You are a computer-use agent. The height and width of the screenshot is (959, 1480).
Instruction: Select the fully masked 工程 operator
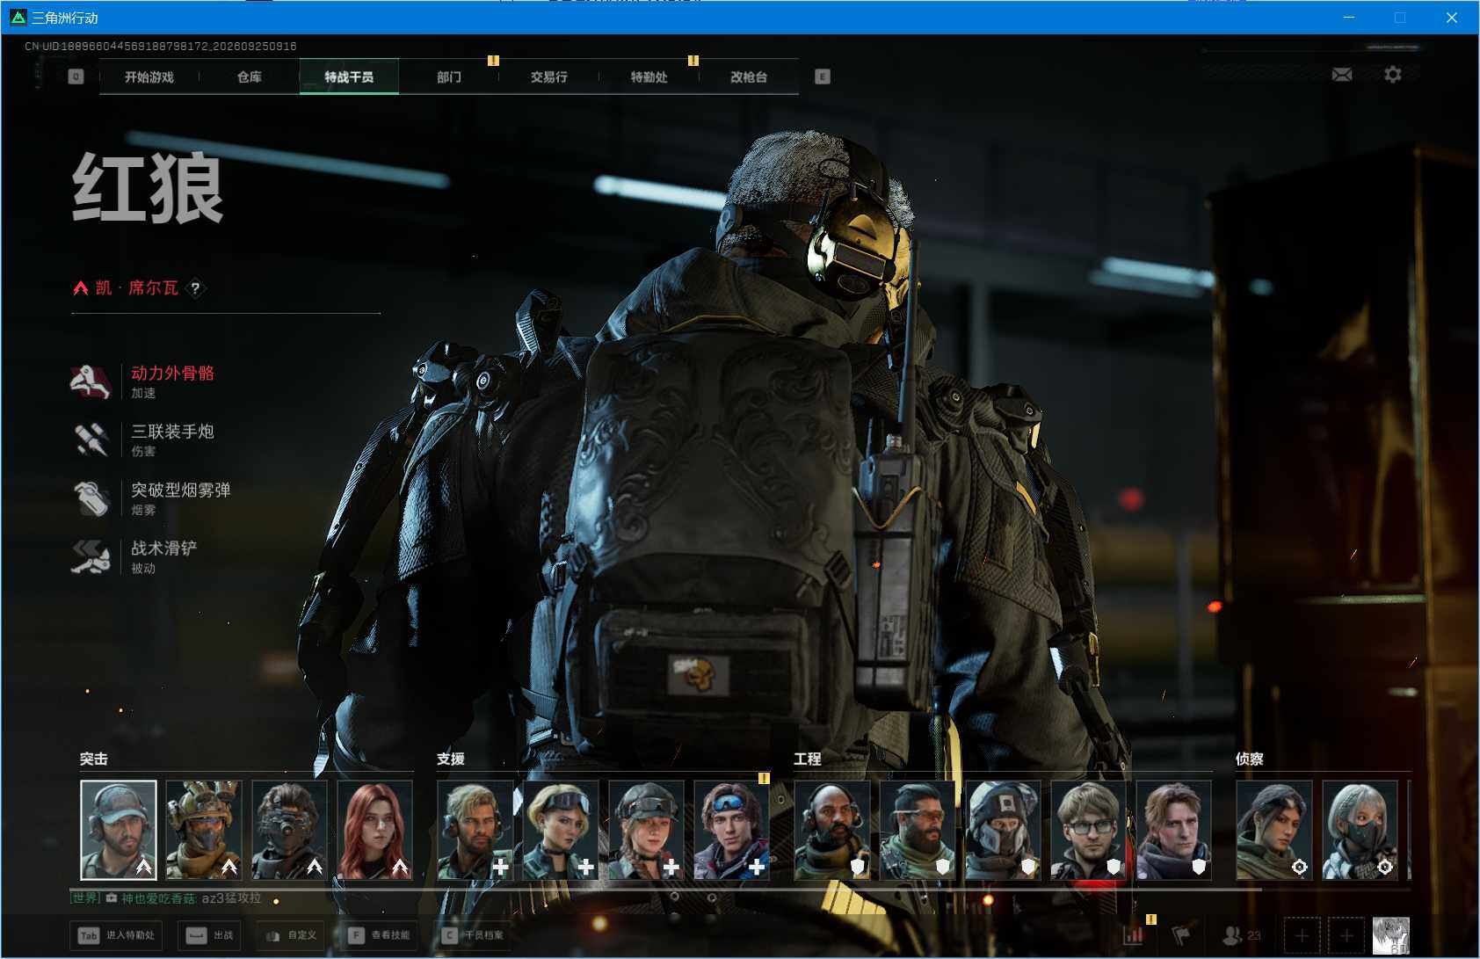click(1003, 830)
